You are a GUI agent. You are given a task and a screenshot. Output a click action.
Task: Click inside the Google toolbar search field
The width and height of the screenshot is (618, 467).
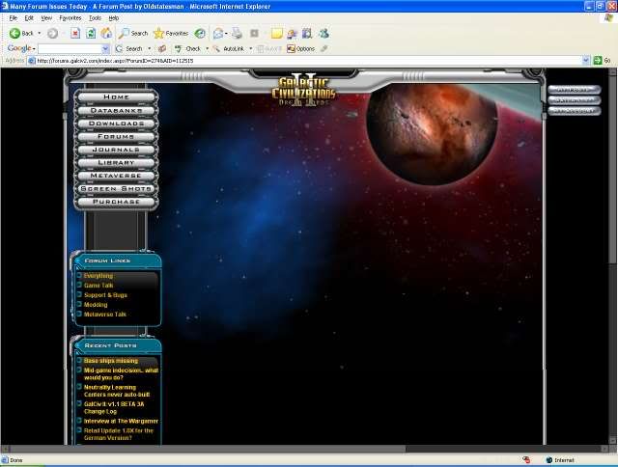click(70, 49)
